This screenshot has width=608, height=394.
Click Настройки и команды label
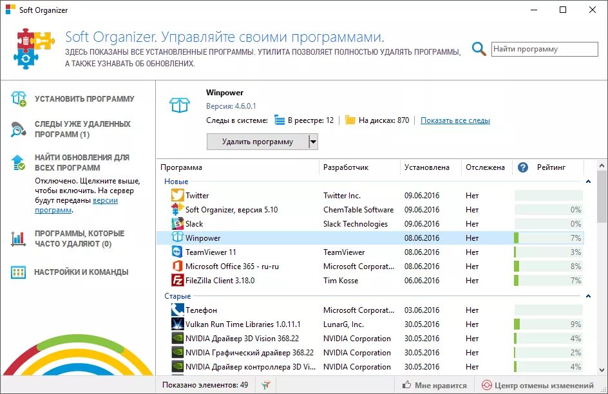81,272
